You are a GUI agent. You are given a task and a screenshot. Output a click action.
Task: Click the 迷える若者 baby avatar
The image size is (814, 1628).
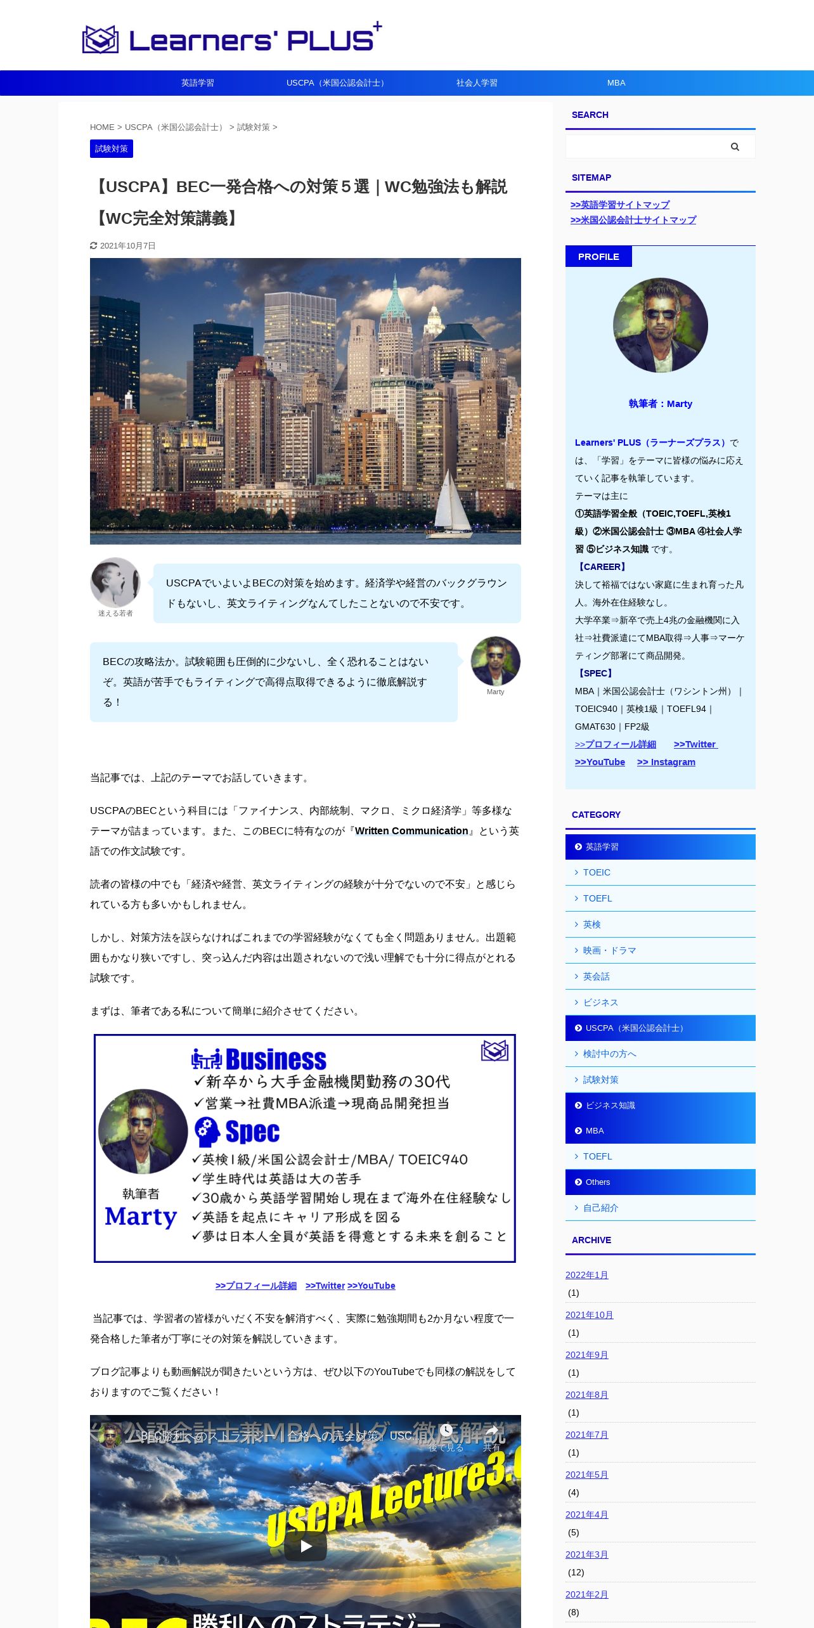coord(115,582)
